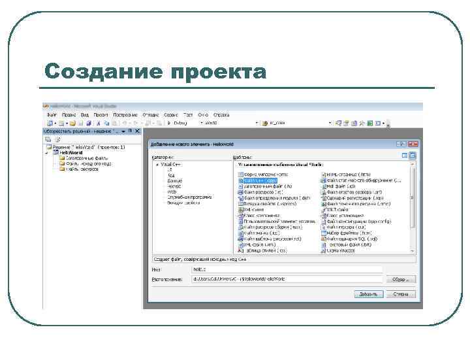Choose the Midl file (.idl) template
Viewport: 470px width, 353px height.
coord(338,186)
